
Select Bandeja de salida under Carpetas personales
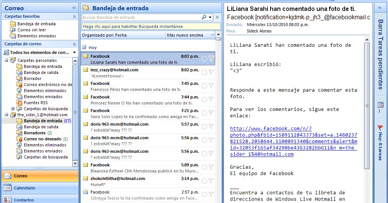(x=38, y=72)
